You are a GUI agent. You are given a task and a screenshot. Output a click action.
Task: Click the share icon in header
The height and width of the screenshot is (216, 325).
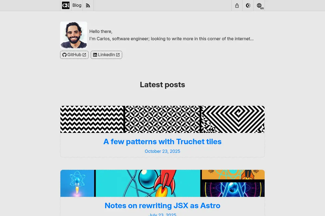[237, 5]
